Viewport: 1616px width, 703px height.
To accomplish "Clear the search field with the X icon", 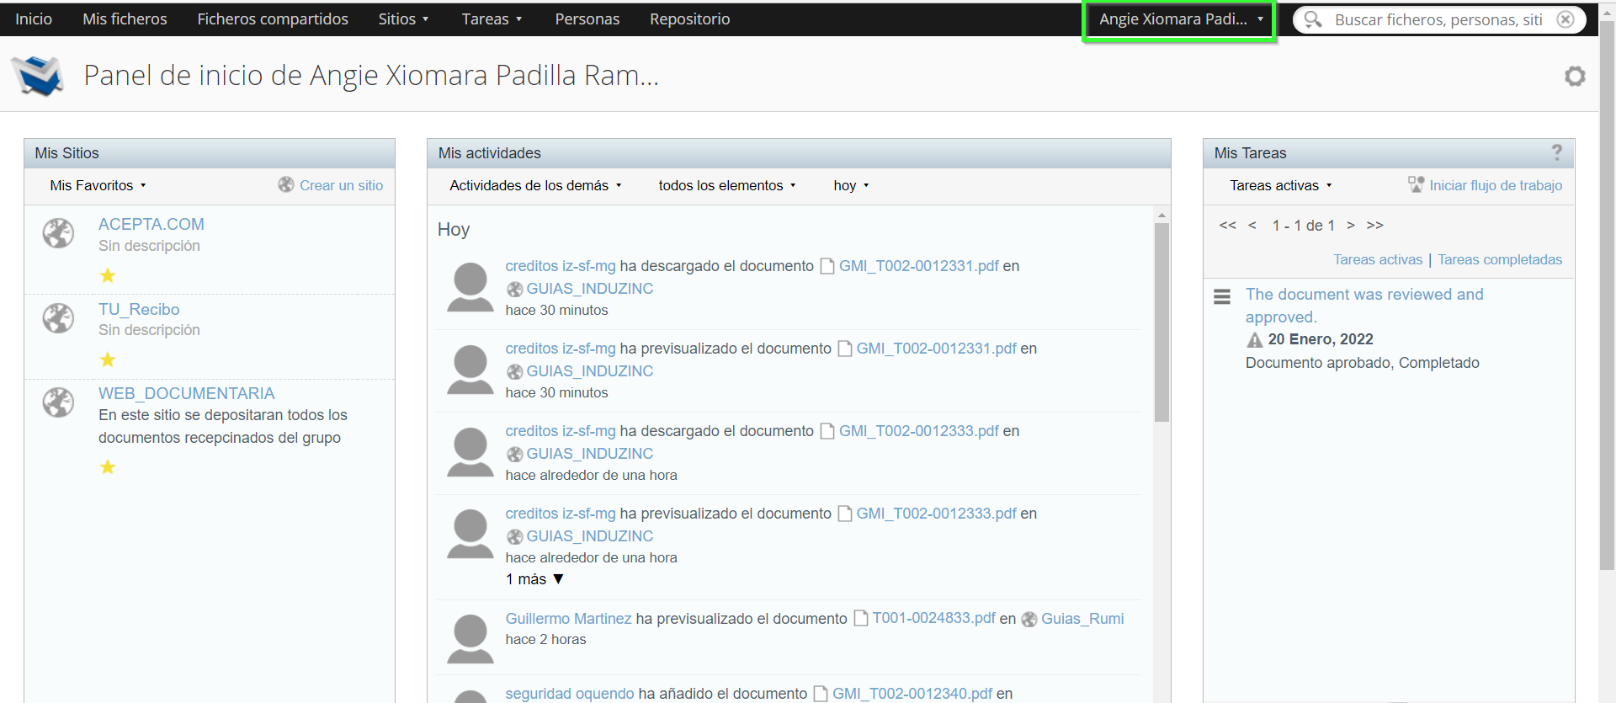I will click(1565, 19).
